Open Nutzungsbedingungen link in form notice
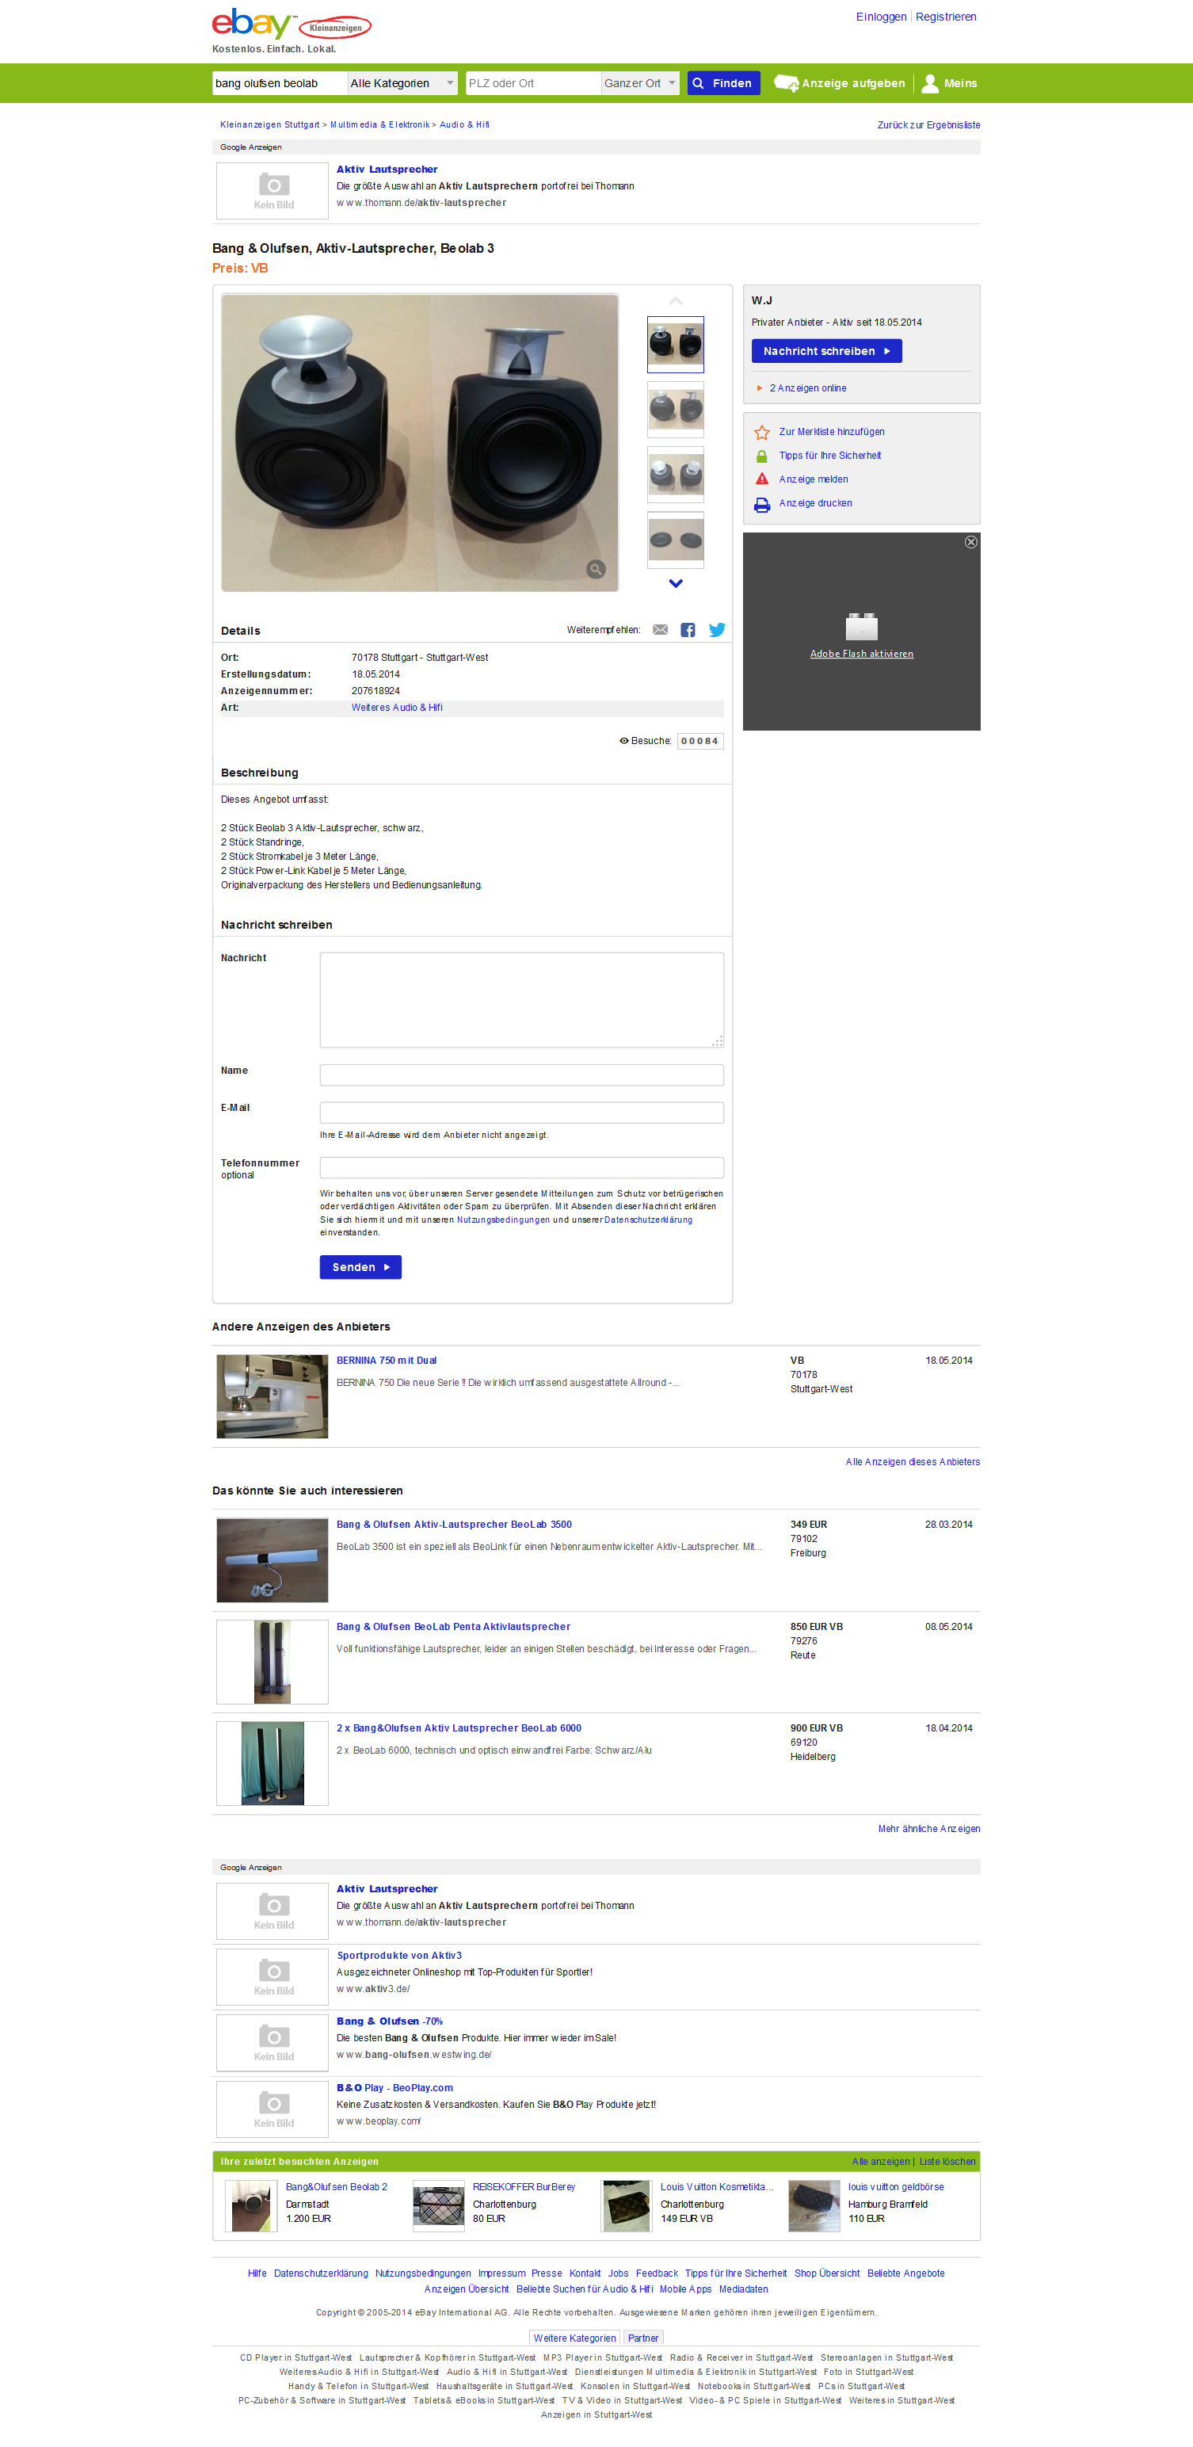This screenshot has height=2447, width=1193. (503, 1220)
